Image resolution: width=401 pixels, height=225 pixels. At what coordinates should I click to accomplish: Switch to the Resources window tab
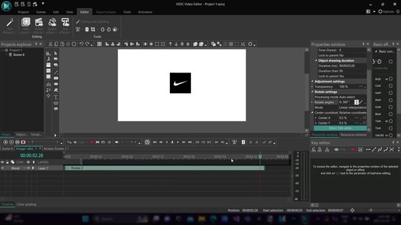point(353,135)
